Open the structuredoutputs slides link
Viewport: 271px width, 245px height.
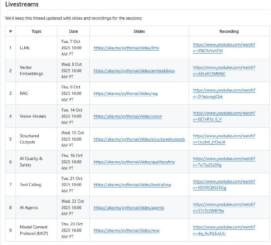(x=139, y=139)
